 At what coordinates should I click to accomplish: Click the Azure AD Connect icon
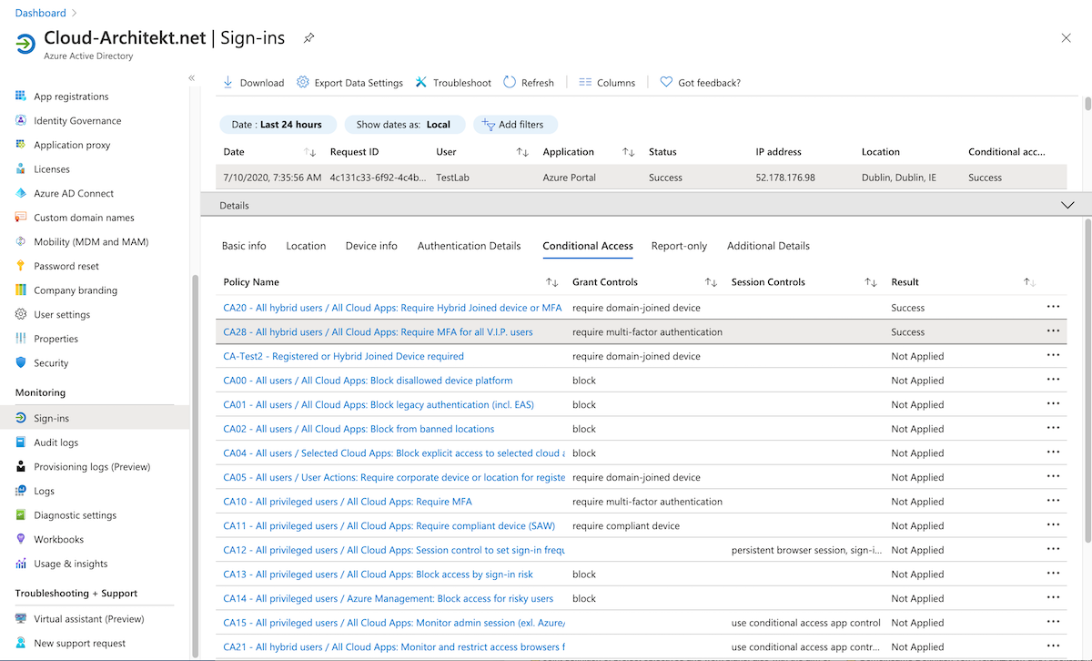tap(21, 193)
